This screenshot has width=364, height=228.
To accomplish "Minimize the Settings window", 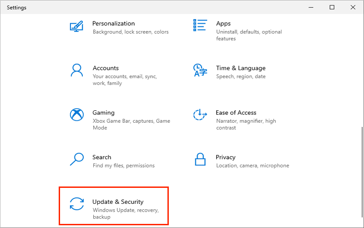I will coord(311,7).
